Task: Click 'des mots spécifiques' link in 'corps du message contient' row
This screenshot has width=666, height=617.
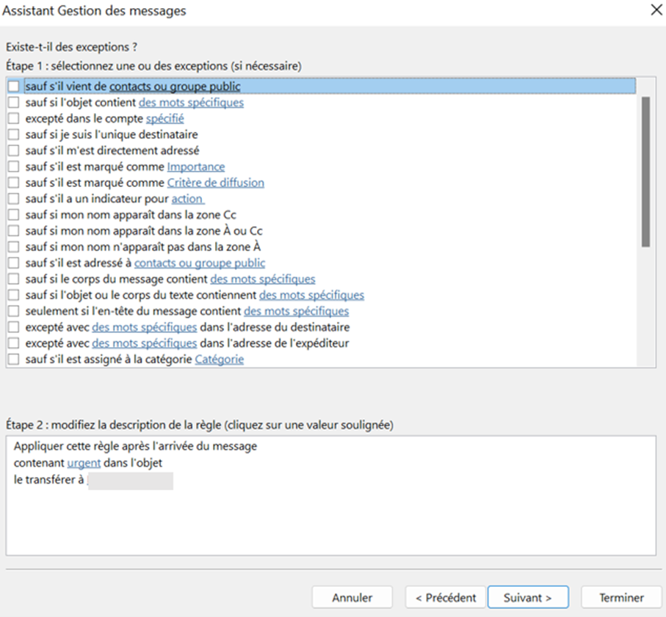Action: [x=262, y=280]
